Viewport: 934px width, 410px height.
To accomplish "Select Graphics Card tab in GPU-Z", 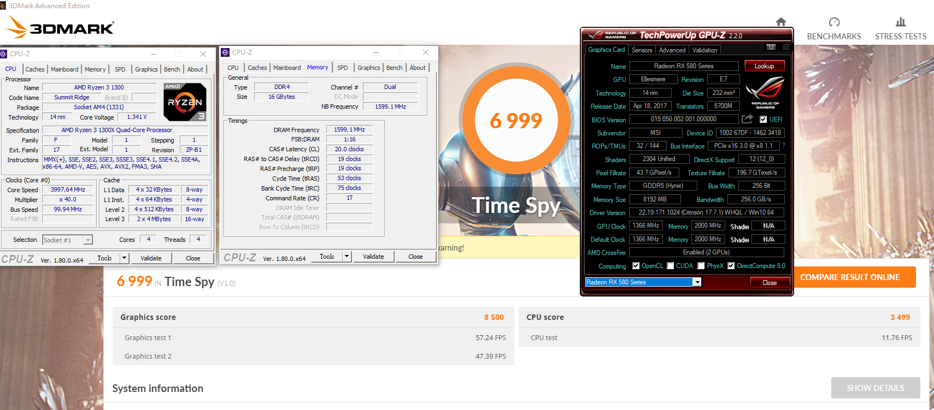I will click(x=606, y=50).
